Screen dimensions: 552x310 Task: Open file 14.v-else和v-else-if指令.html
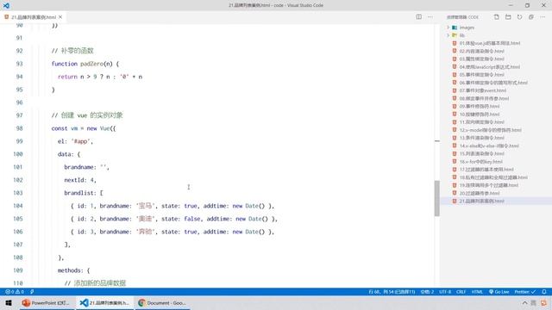489,146
